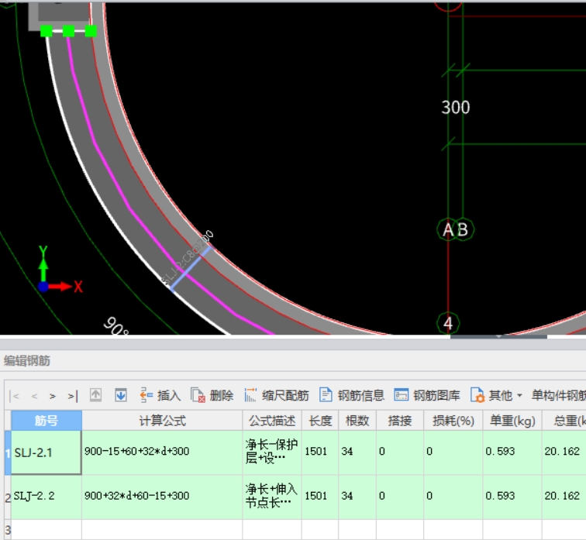Click formula 900+32*d+60-15+300 cell
586x540 pixels.
[x=162, y=497]
